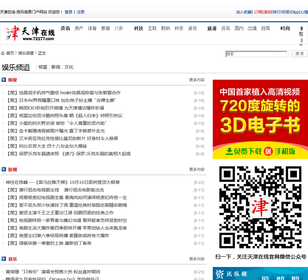Open article 科比名言大全 四十八句金句
Viewport: 308px width, 280px height.
coord(46,146)
